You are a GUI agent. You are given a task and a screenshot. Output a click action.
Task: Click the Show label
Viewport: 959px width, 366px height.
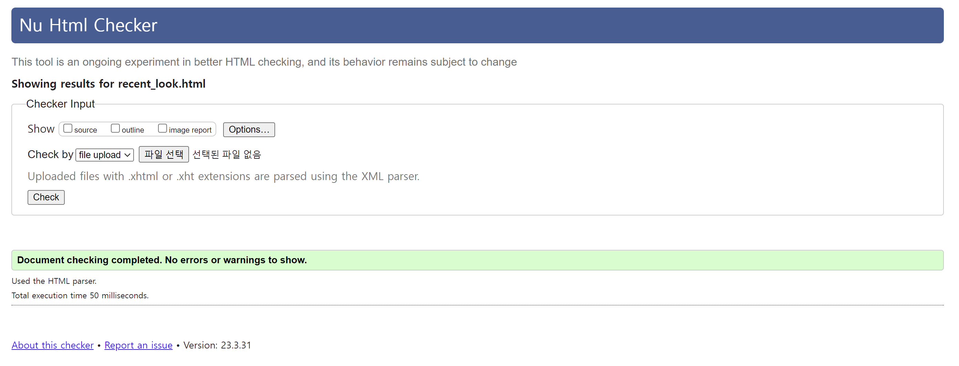click(41, 129)
